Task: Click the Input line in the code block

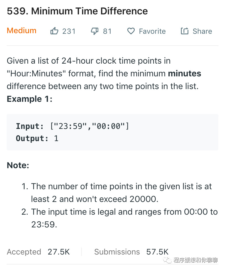Action: 72,126
